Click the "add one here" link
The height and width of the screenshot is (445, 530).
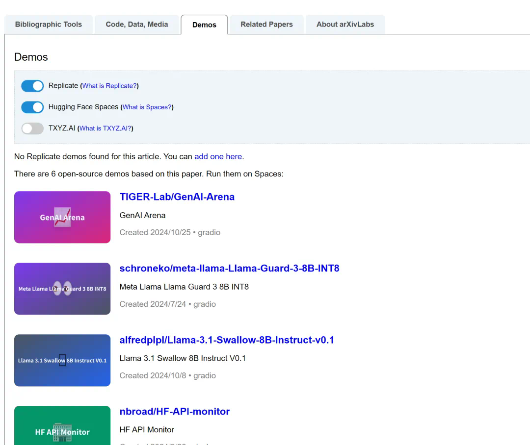(218, 157)
